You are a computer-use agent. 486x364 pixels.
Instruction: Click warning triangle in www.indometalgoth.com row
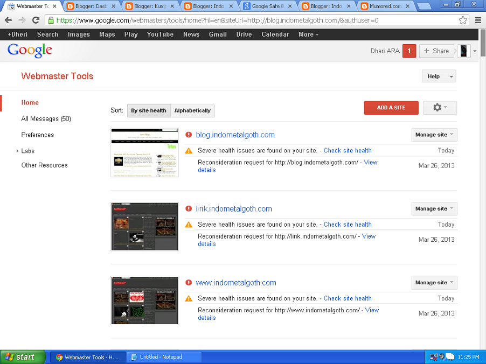[189, 299]
